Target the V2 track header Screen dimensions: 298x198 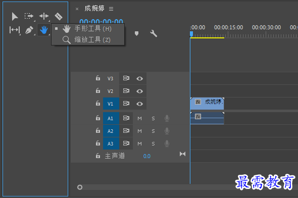(110, 91)
